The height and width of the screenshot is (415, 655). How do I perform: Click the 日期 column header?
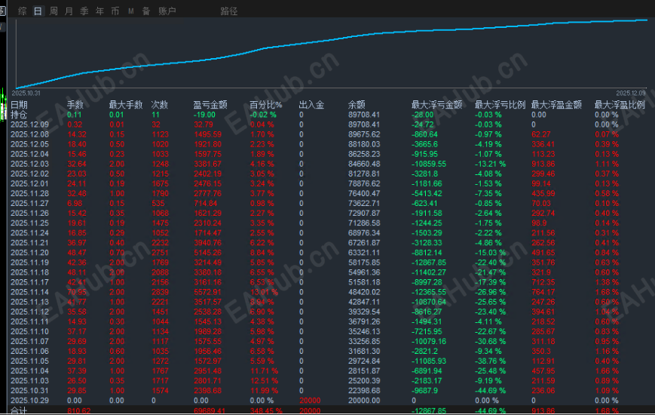(19, 105)
